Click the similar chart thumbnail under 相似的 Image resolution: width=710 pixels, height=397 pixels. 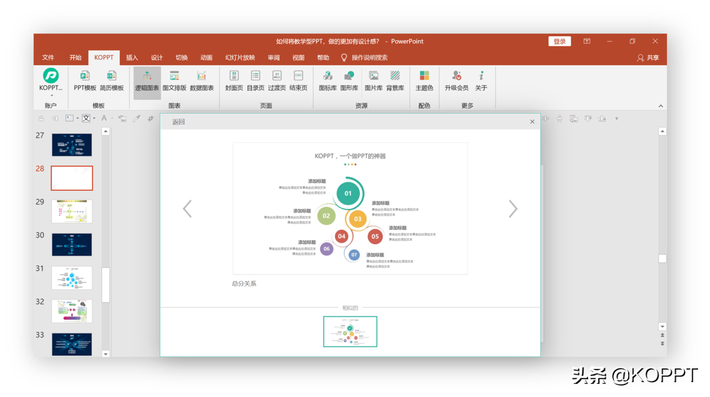point(350,331)
